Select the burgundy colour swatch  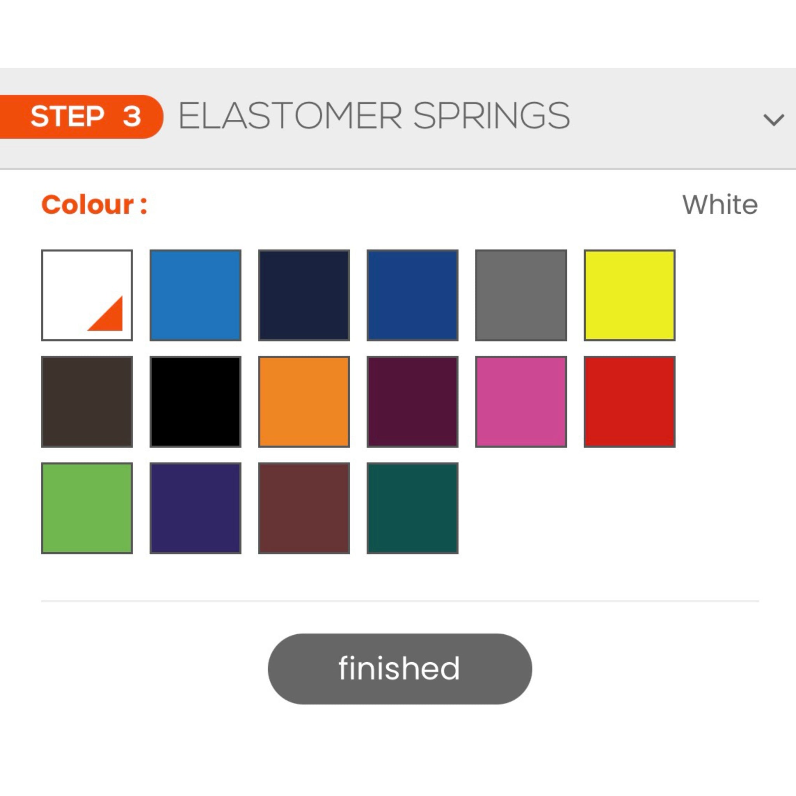tap(412, 401)
